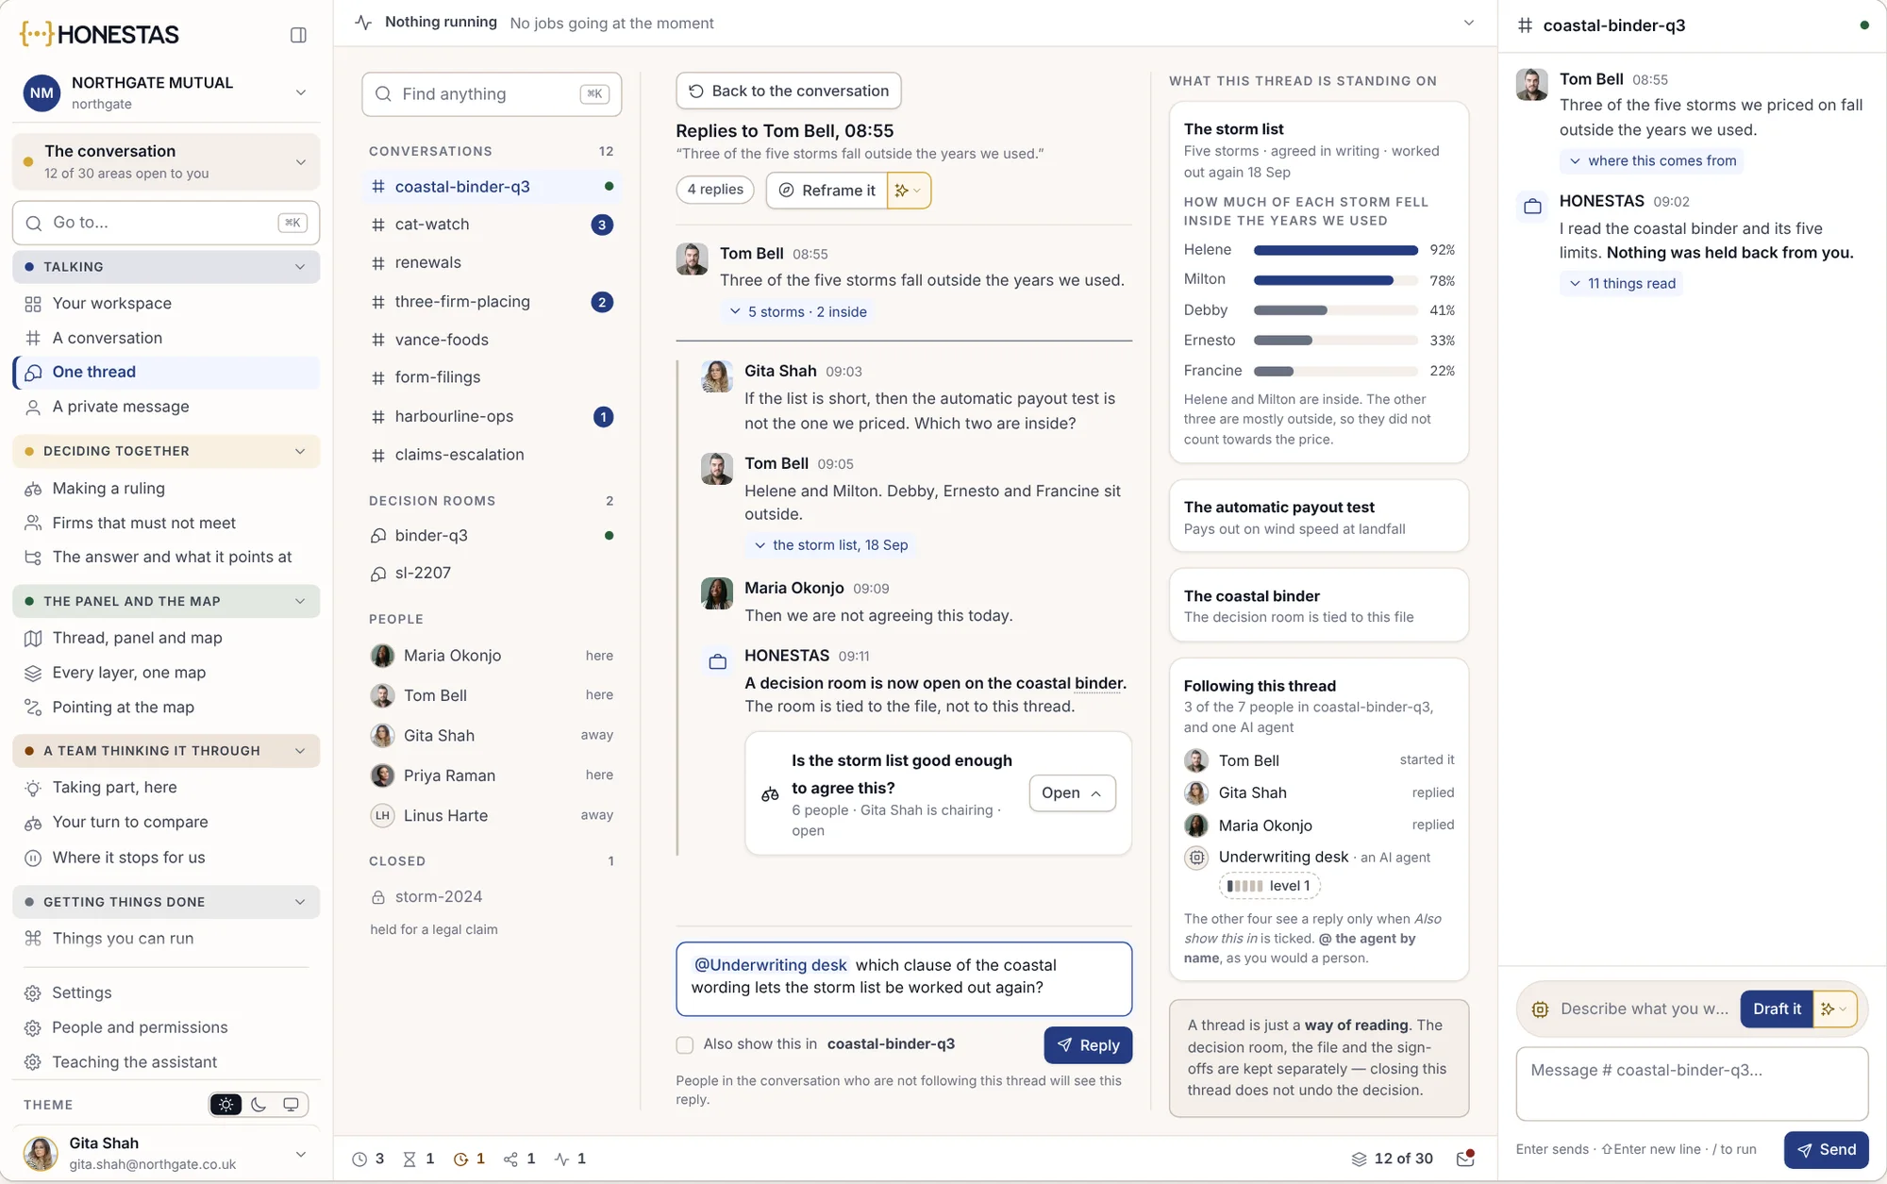Image resolution: width=1887 pixels, height=1184 pixels.
Task: Click the sparkle dropdown beside Draft it
Action: [1834, 1009]
